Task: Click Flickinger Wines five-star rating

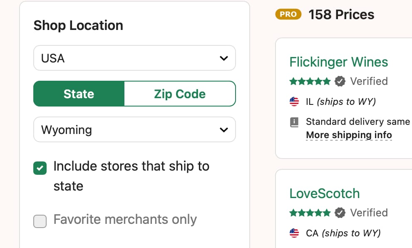Action: 310,81
